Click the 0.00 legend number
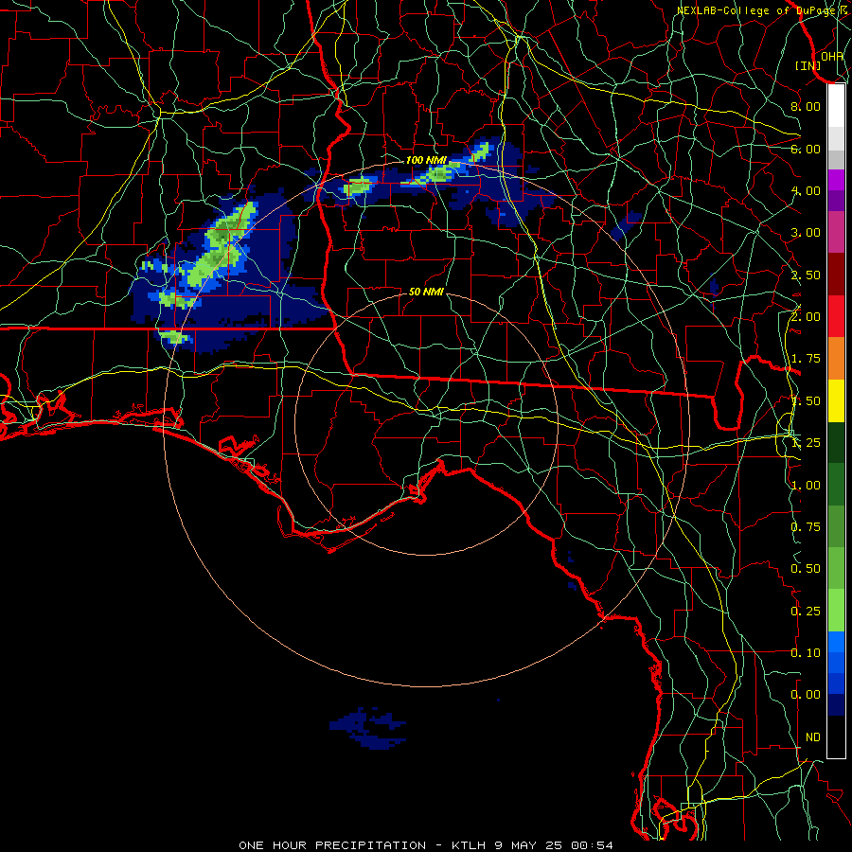This screenshot has height=852, width=852. 806,695
